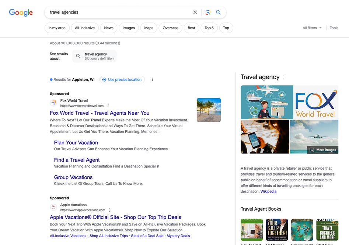The height and width of the screenshot is (245, 349).
Task: Switch to the Images tab
Action: coord(129,28)
